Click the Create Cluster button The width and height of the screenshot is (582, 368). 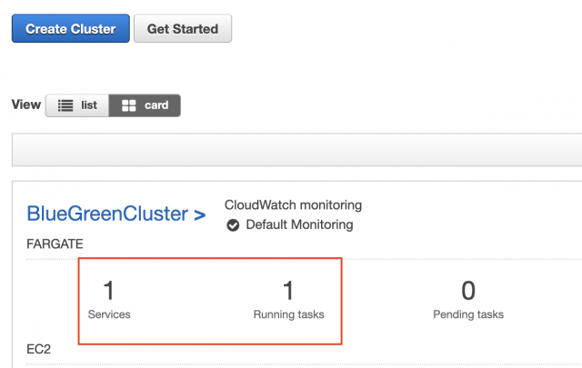[x=70, y=29]
